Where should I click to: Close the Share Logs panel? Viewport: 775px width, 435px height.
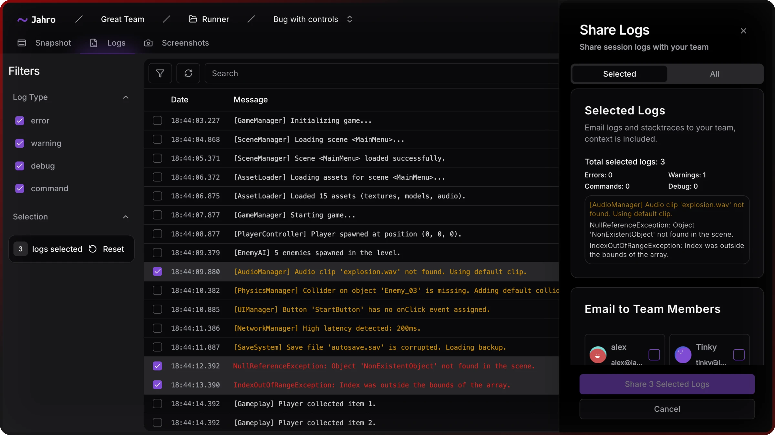coord(743,31)
